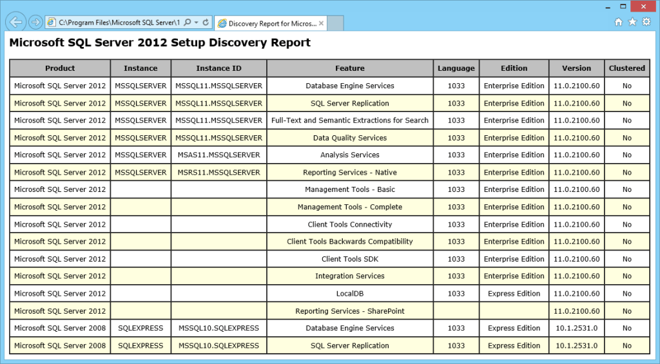Minimize the browser window
The width and height of the screenshot is (660, 364).
pos(608,7)
